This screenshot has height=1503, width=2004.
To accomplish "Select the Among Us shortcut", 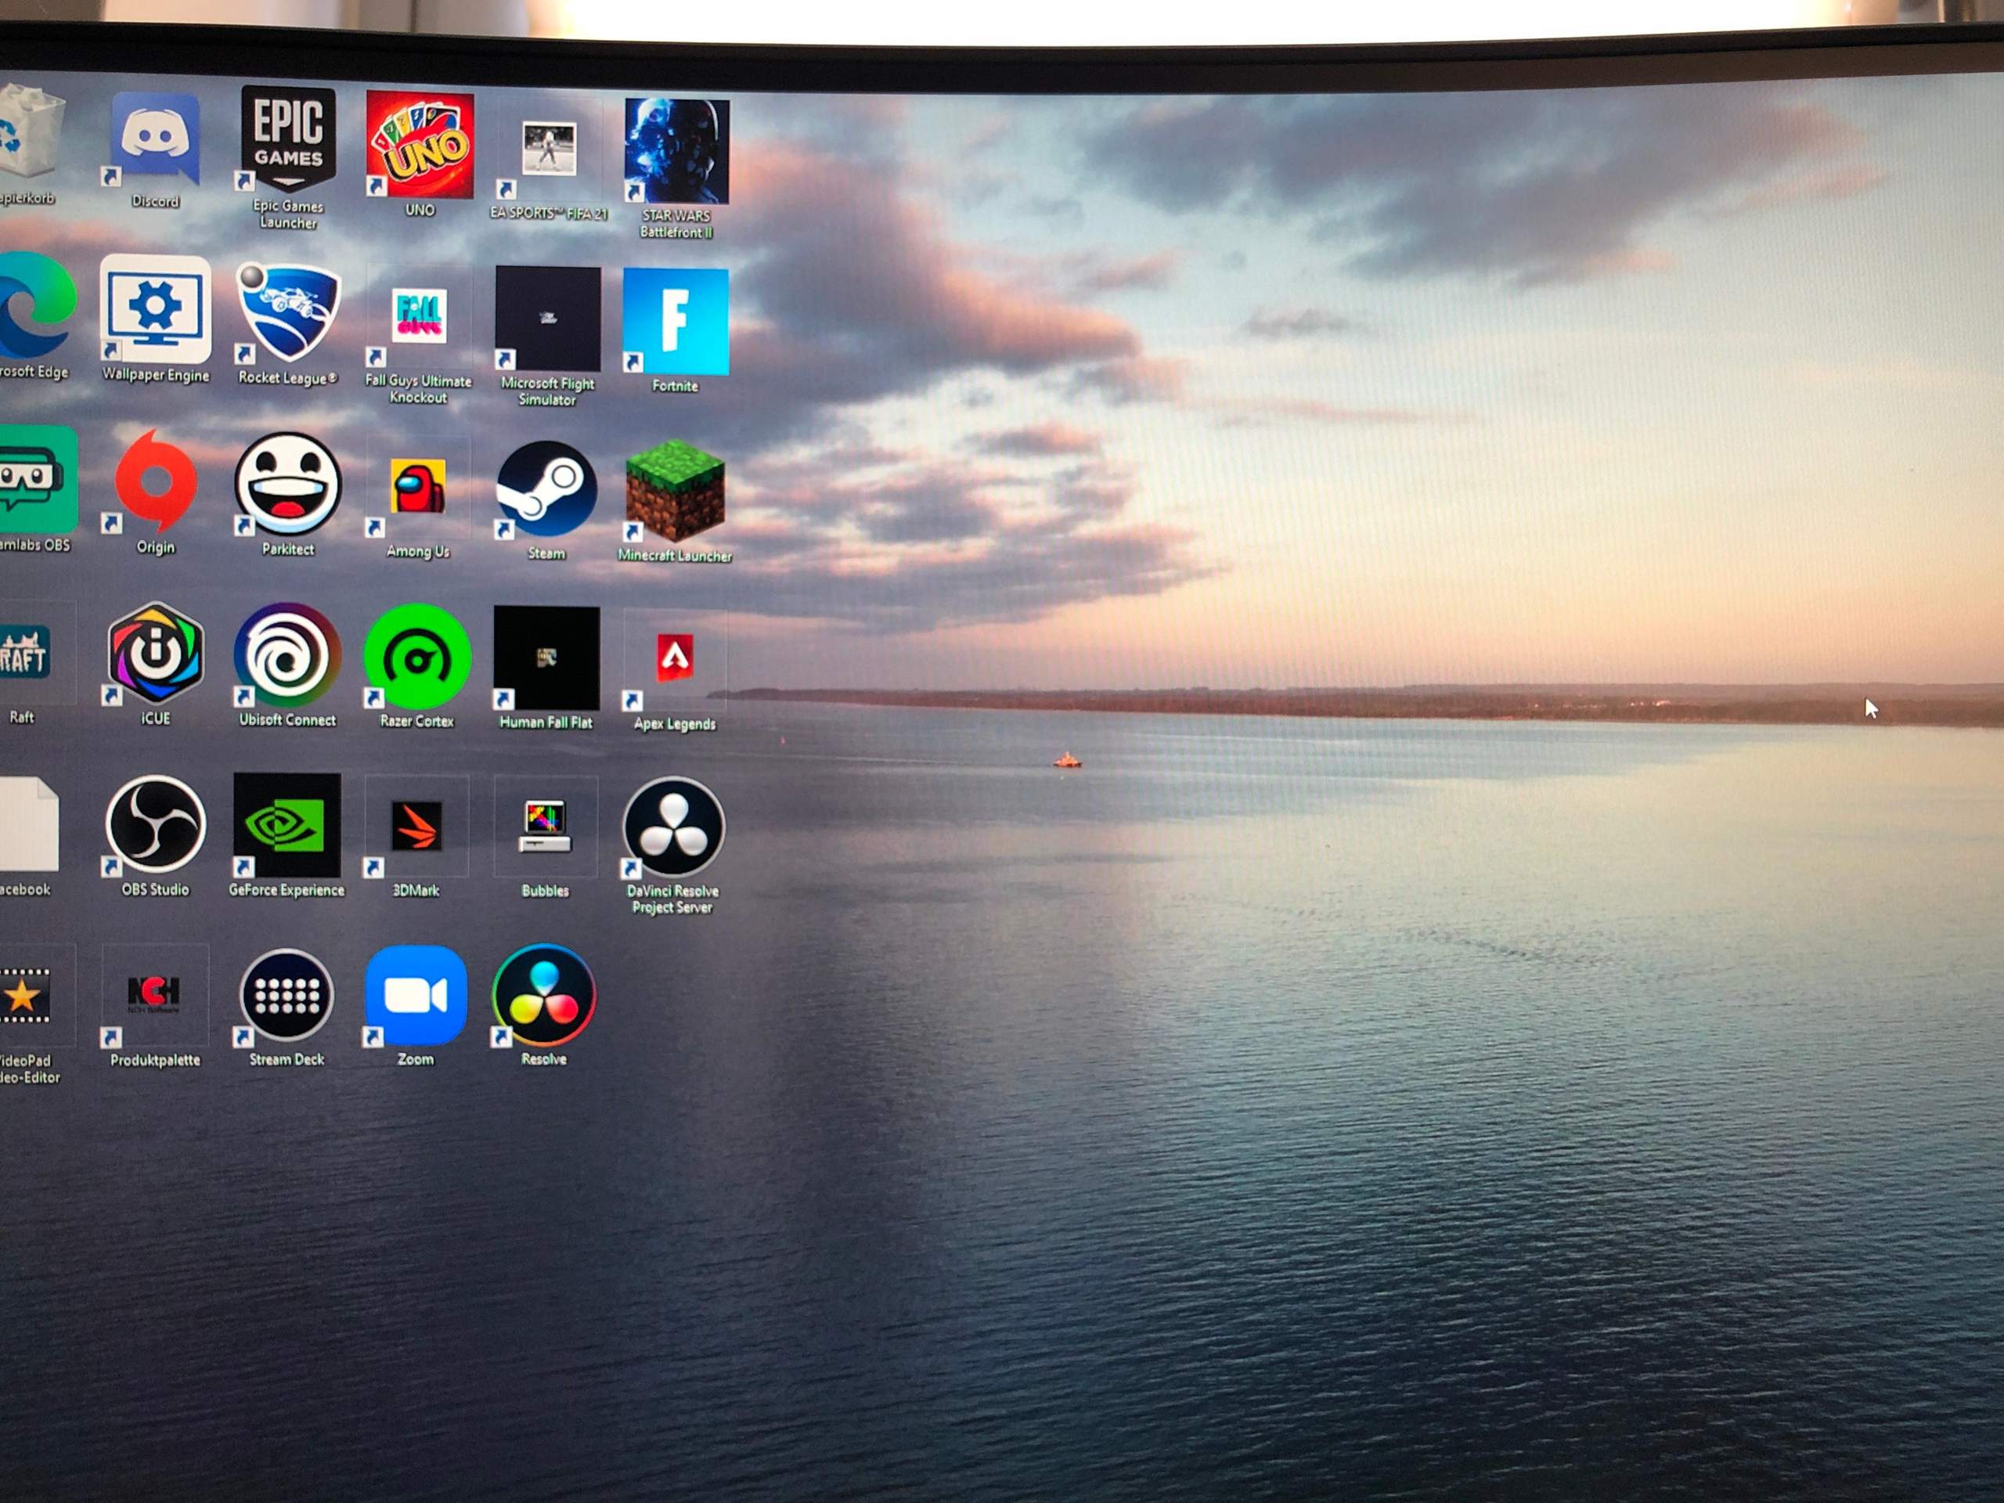I will (x=418, y=486).
